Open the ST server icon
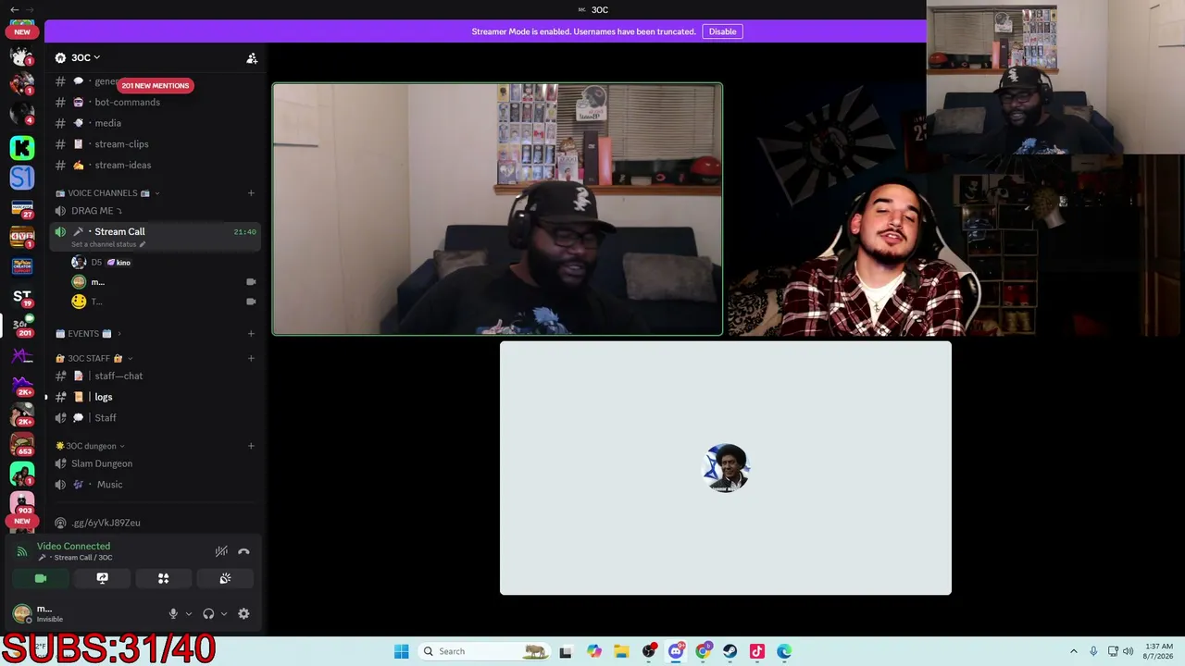 (22, 295)
